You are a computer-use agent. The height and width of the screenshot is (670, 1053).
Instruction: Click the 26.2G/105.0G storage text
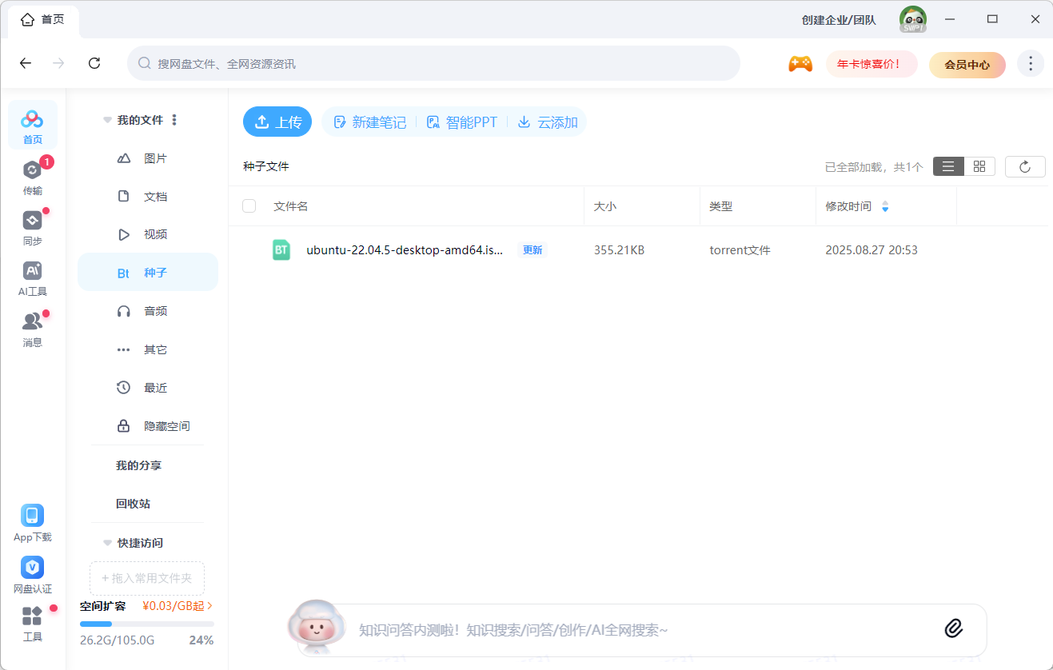click(117, 640)
